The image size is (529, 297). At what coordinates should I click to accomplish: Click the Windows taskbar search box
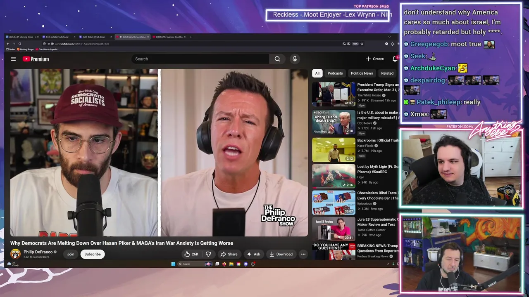pos(195,264)
